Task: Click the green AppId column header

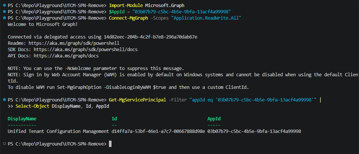Action: (x=214, y=119)
